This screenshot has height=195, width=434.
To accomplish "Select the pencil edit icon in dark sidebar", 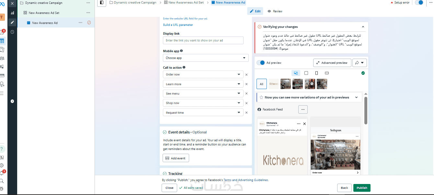I will coord(12,22).
